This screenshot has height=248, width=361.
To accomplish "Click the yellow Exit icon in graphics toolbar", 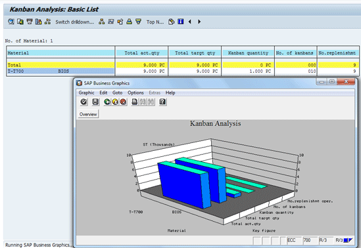I will point(115,102).
